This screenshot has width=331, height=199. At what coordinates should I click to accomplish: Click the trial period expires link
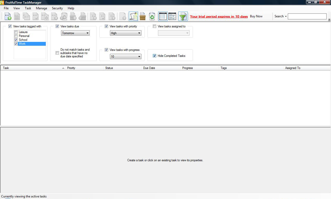(x=219, y=16)
